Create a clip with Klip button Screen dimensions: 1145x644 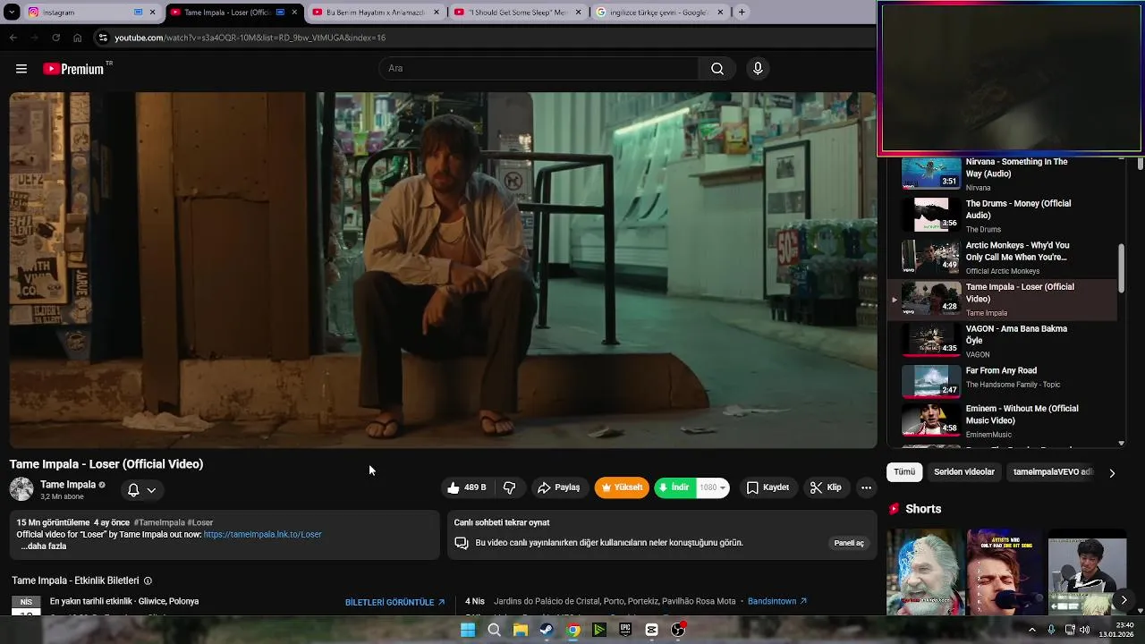tap(826, 487)
